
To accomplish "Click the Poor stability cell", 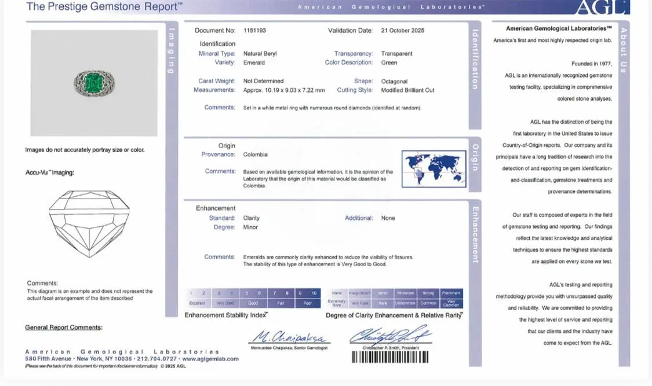I will point(308,303).
